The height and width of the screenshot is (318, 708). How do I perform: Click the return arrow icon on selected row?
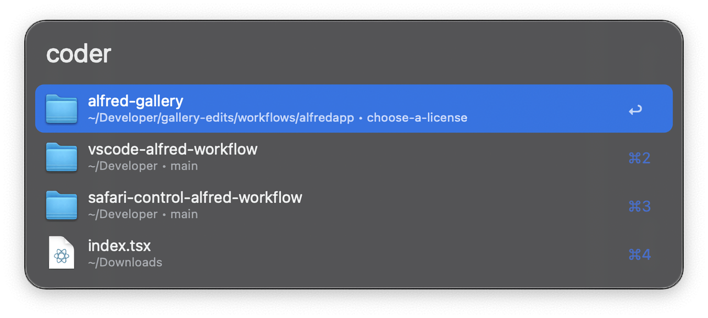pos(635,110)
